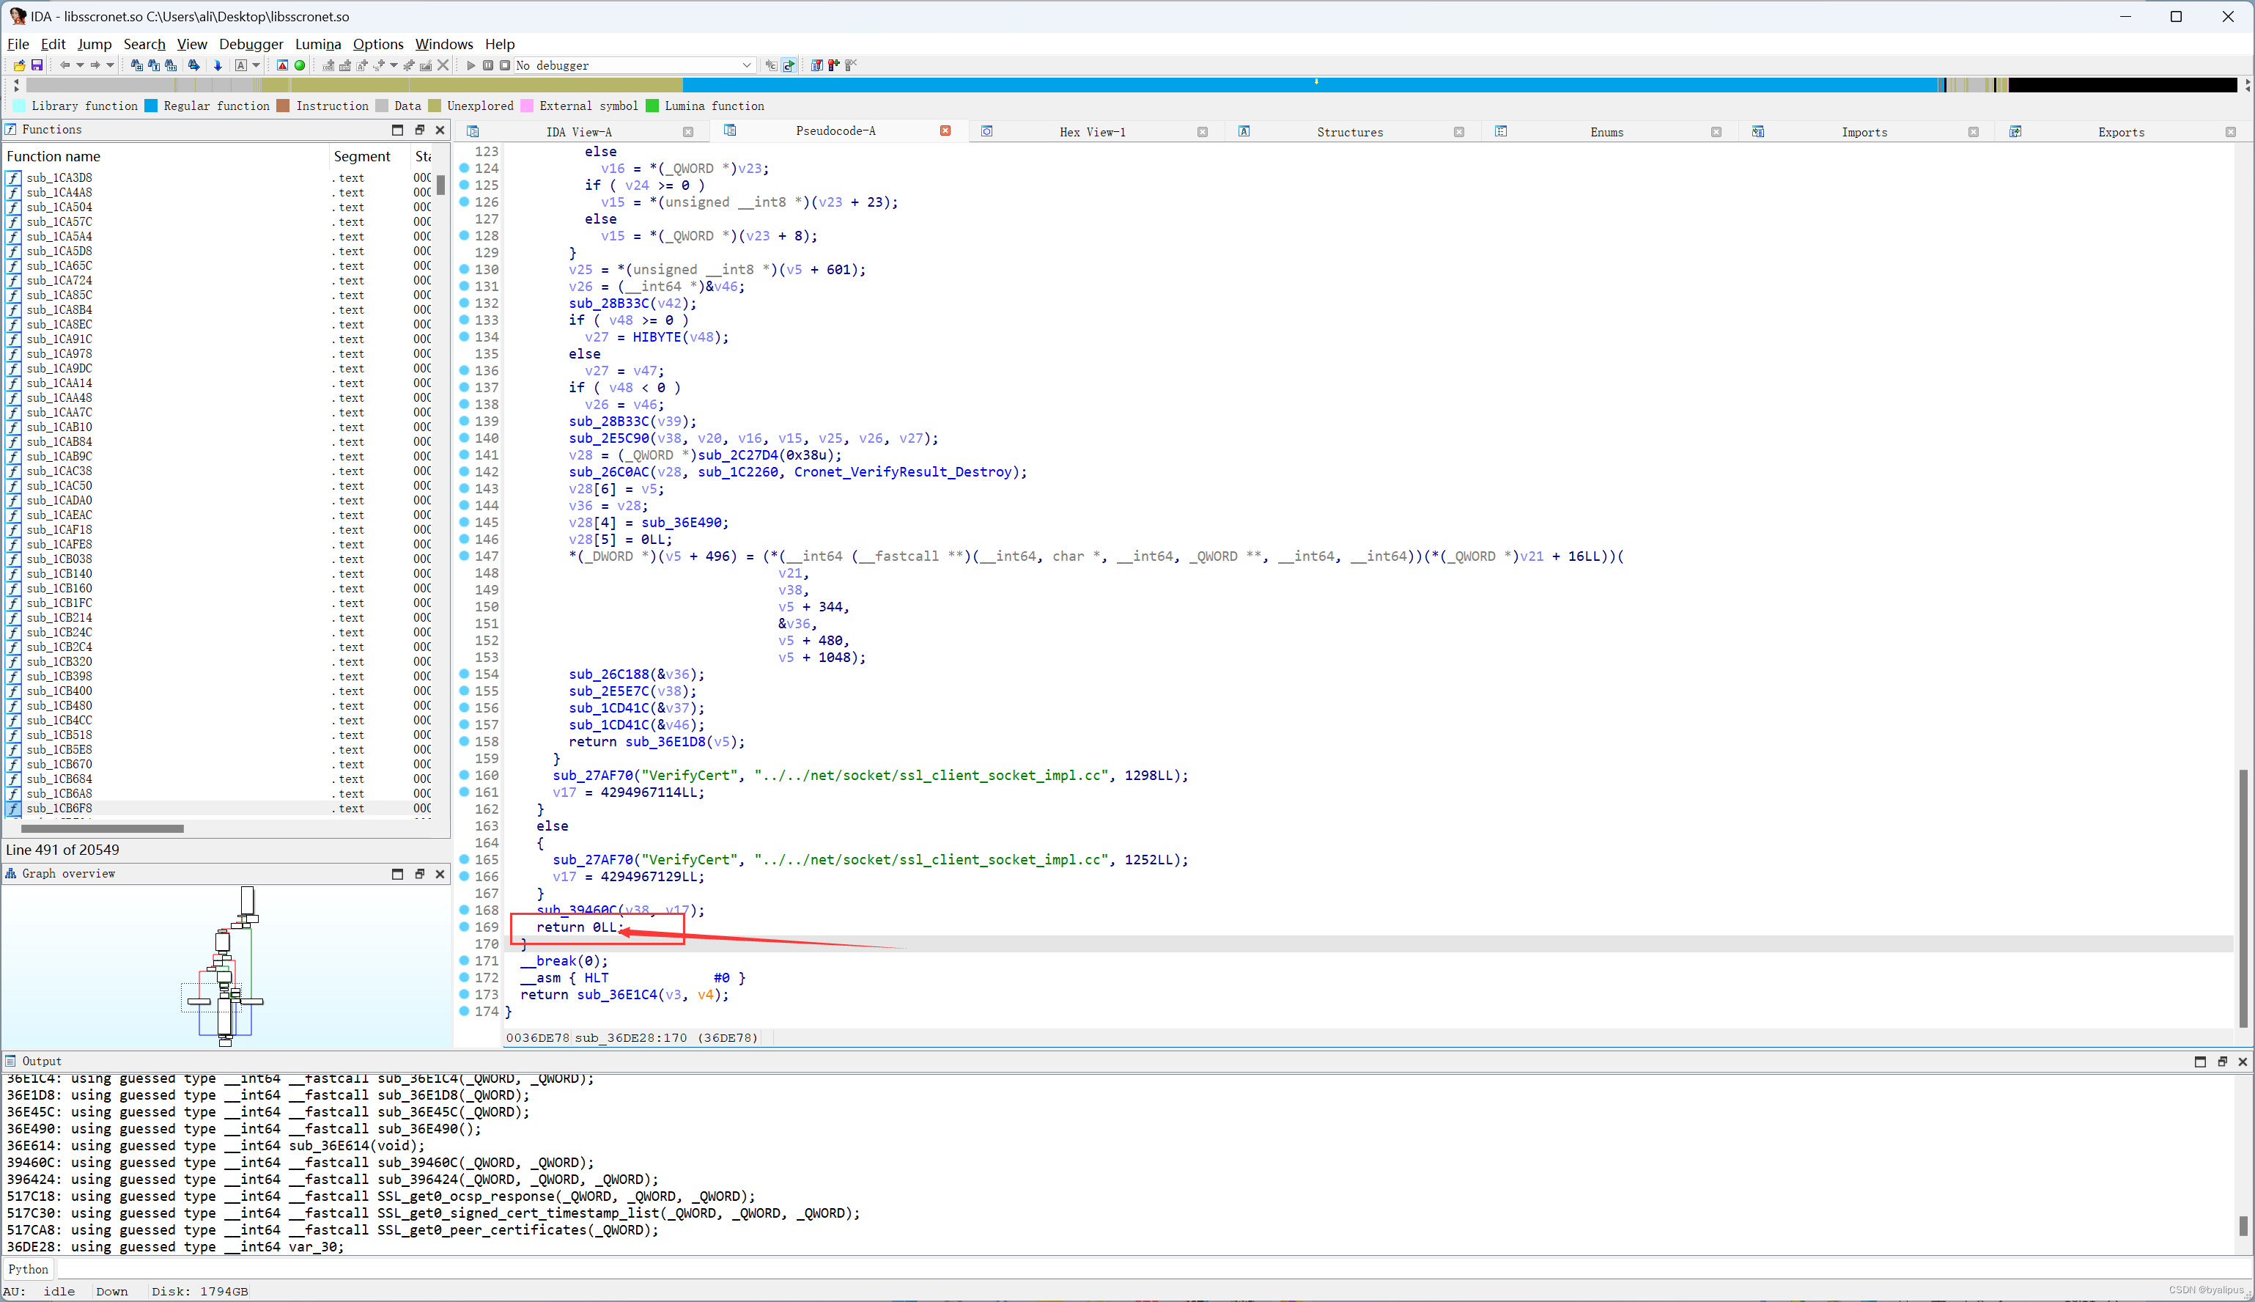
Task: Open the No debugger dropdown
Action: click(746, 65)
